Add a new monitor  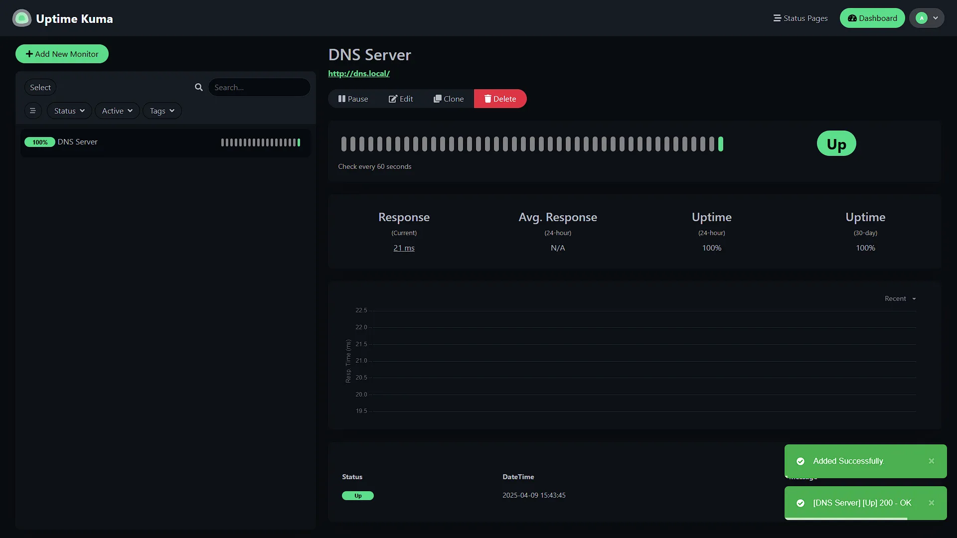click(62, 54)
